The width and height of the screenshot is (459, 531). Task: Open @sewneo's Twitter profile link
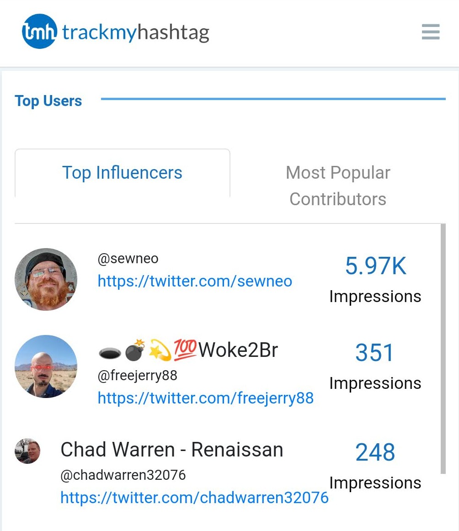[194, 281]
